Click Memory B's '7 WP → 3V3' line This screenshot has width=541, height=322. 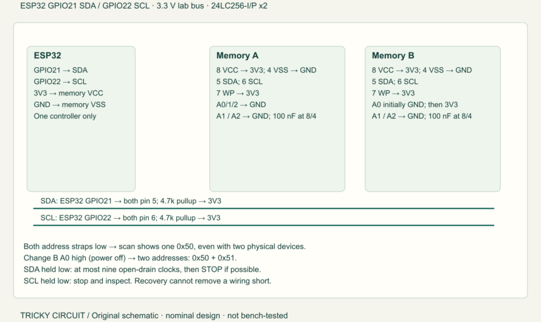coord(393,93)
